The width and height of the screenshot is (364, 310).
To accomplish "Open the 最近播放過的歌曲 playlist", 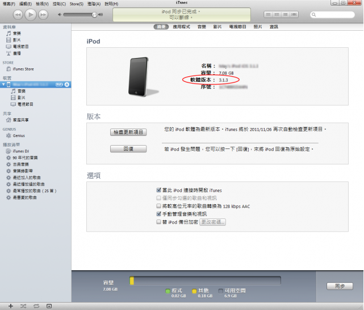I will (28, 184).
